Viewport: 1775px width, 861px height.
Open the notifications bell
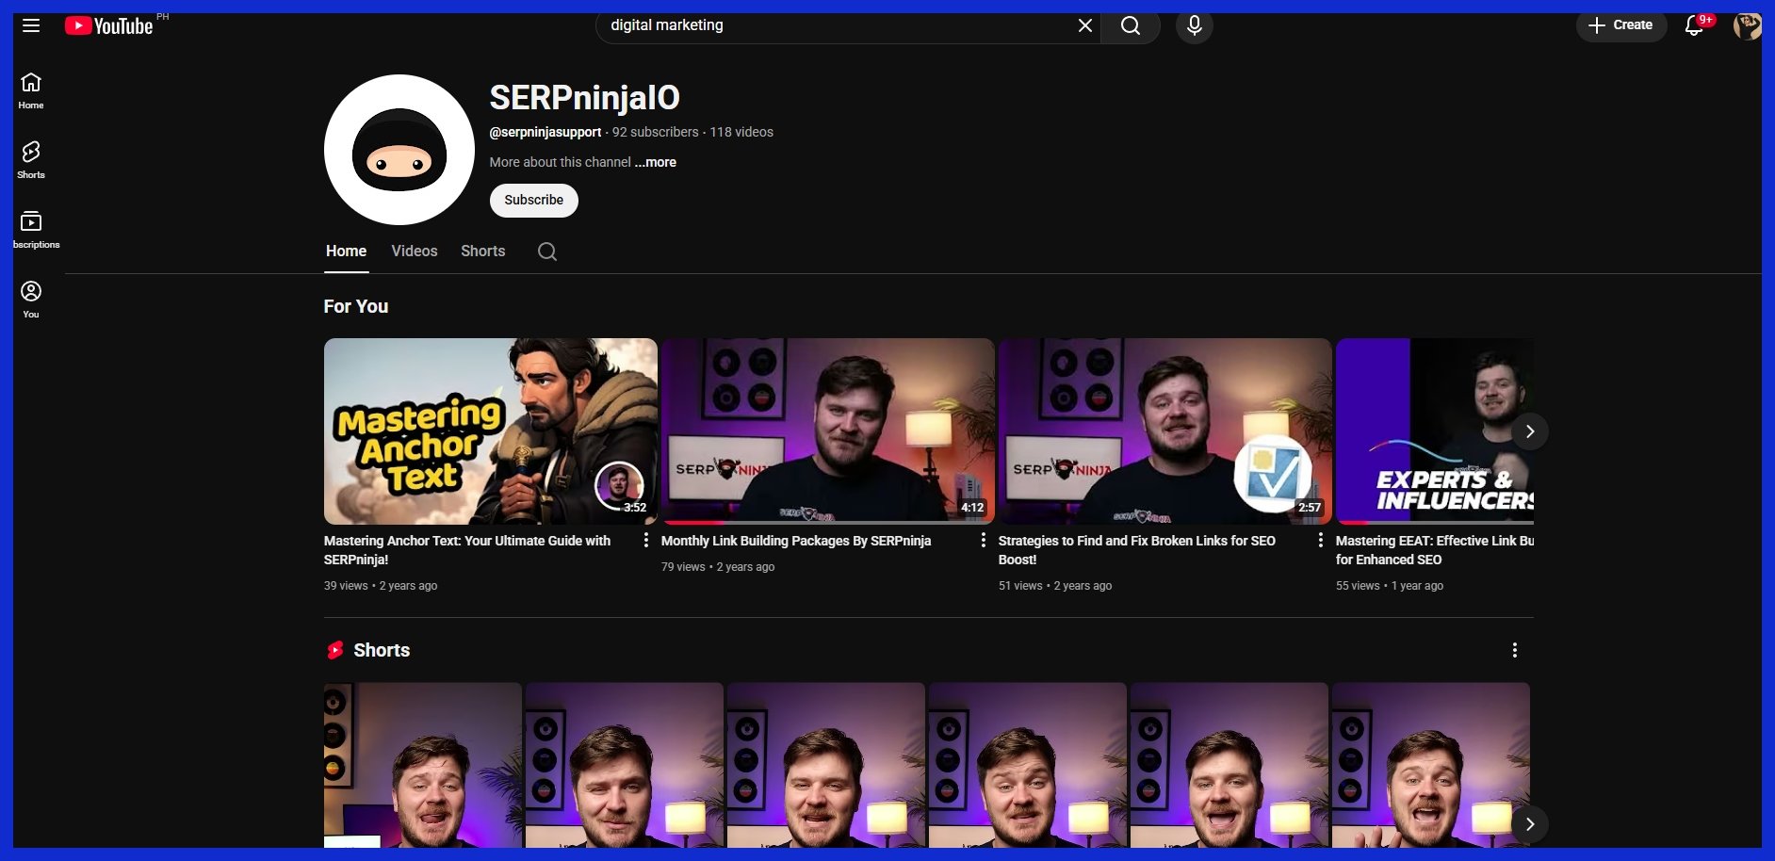click(1693, 25)
